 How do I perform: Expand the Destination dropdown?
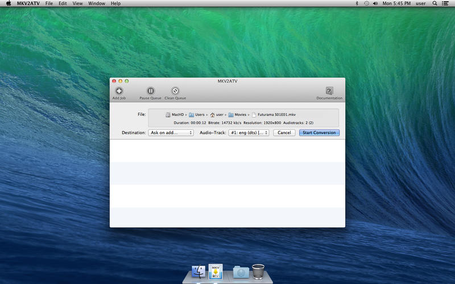[x=171, y=133]
